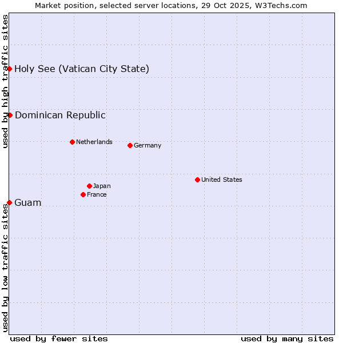Click the "used by fewer sites" axis label
343x343 pixels.
59,338
